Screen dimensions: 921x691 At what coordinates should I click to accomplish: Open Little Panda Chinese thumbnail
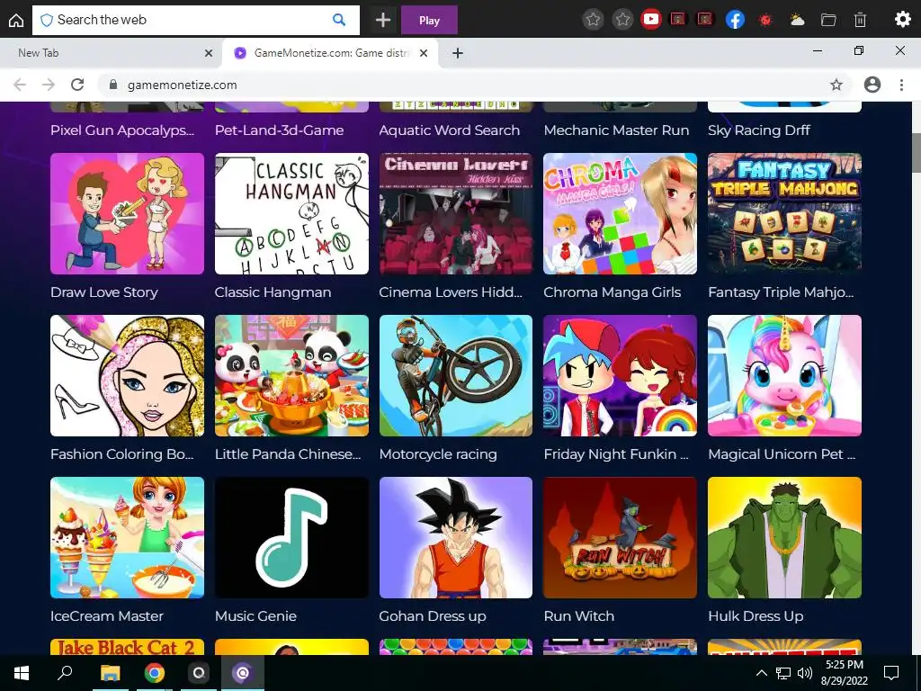coord(292,375)
